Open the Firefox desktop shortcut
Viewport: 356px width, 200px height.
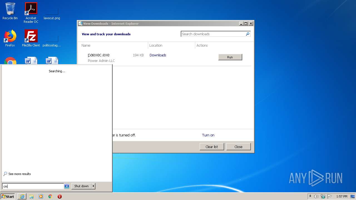10,38
